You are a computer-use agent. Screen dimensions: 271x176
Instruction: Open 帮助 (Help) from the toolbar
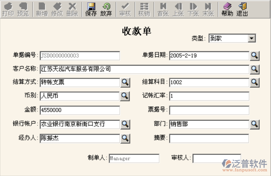227,9
